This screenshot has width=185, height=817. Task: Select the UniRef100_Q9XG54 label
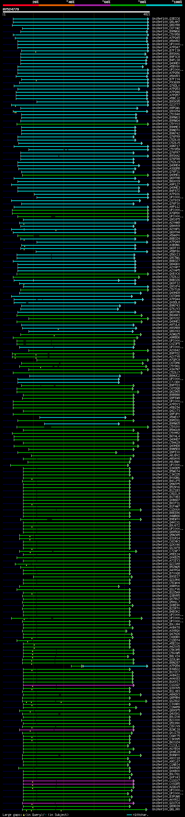pos(166,111)
